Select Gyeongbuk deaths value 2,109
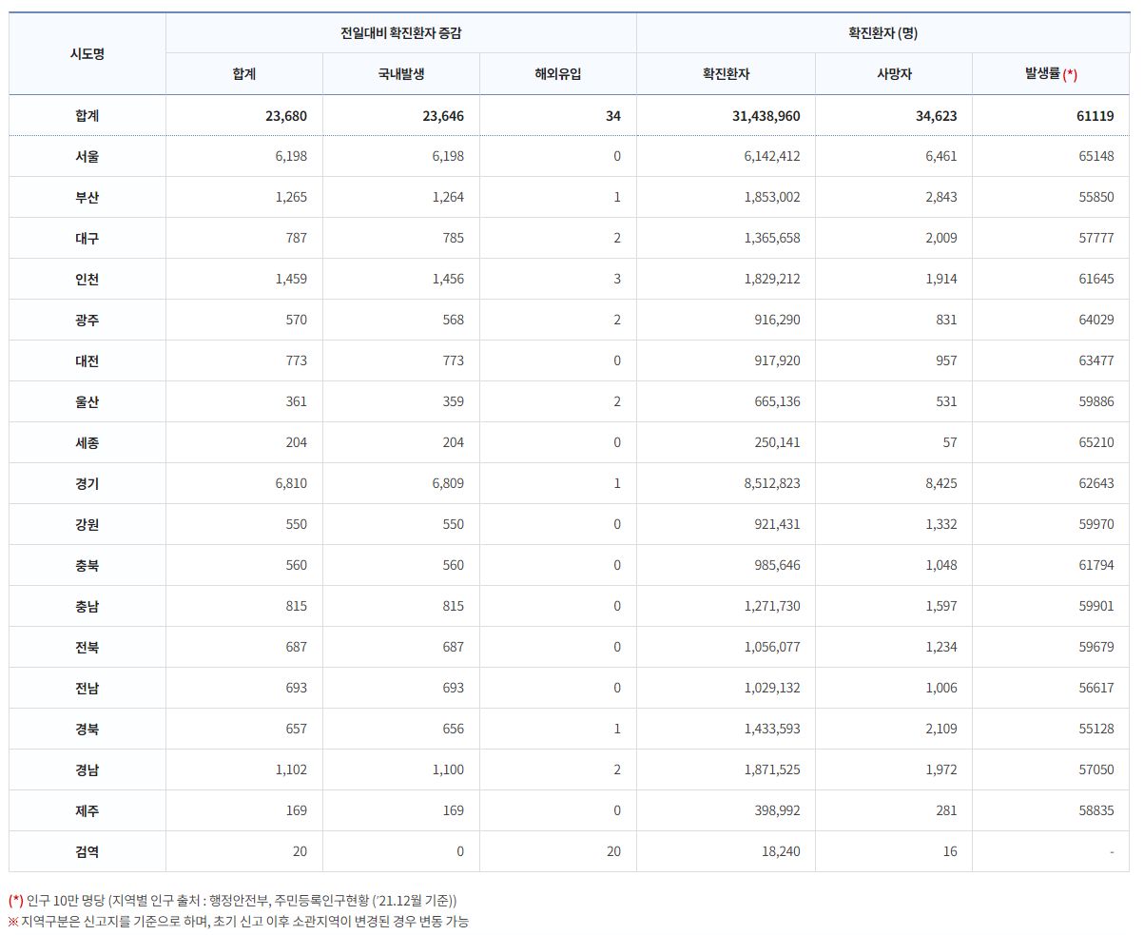1144x935 pixels. click(x=941, y=729)
